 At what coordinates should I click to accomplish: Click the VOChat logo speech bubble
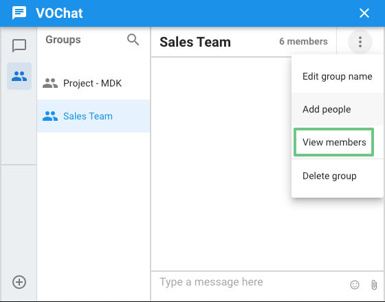pos(19,13)
